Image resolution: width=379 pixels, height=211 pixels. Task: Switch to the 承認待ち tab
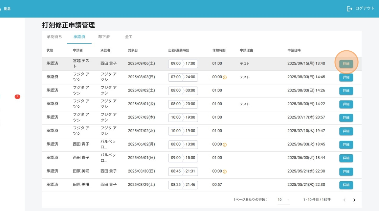click(x=54, y=37)
